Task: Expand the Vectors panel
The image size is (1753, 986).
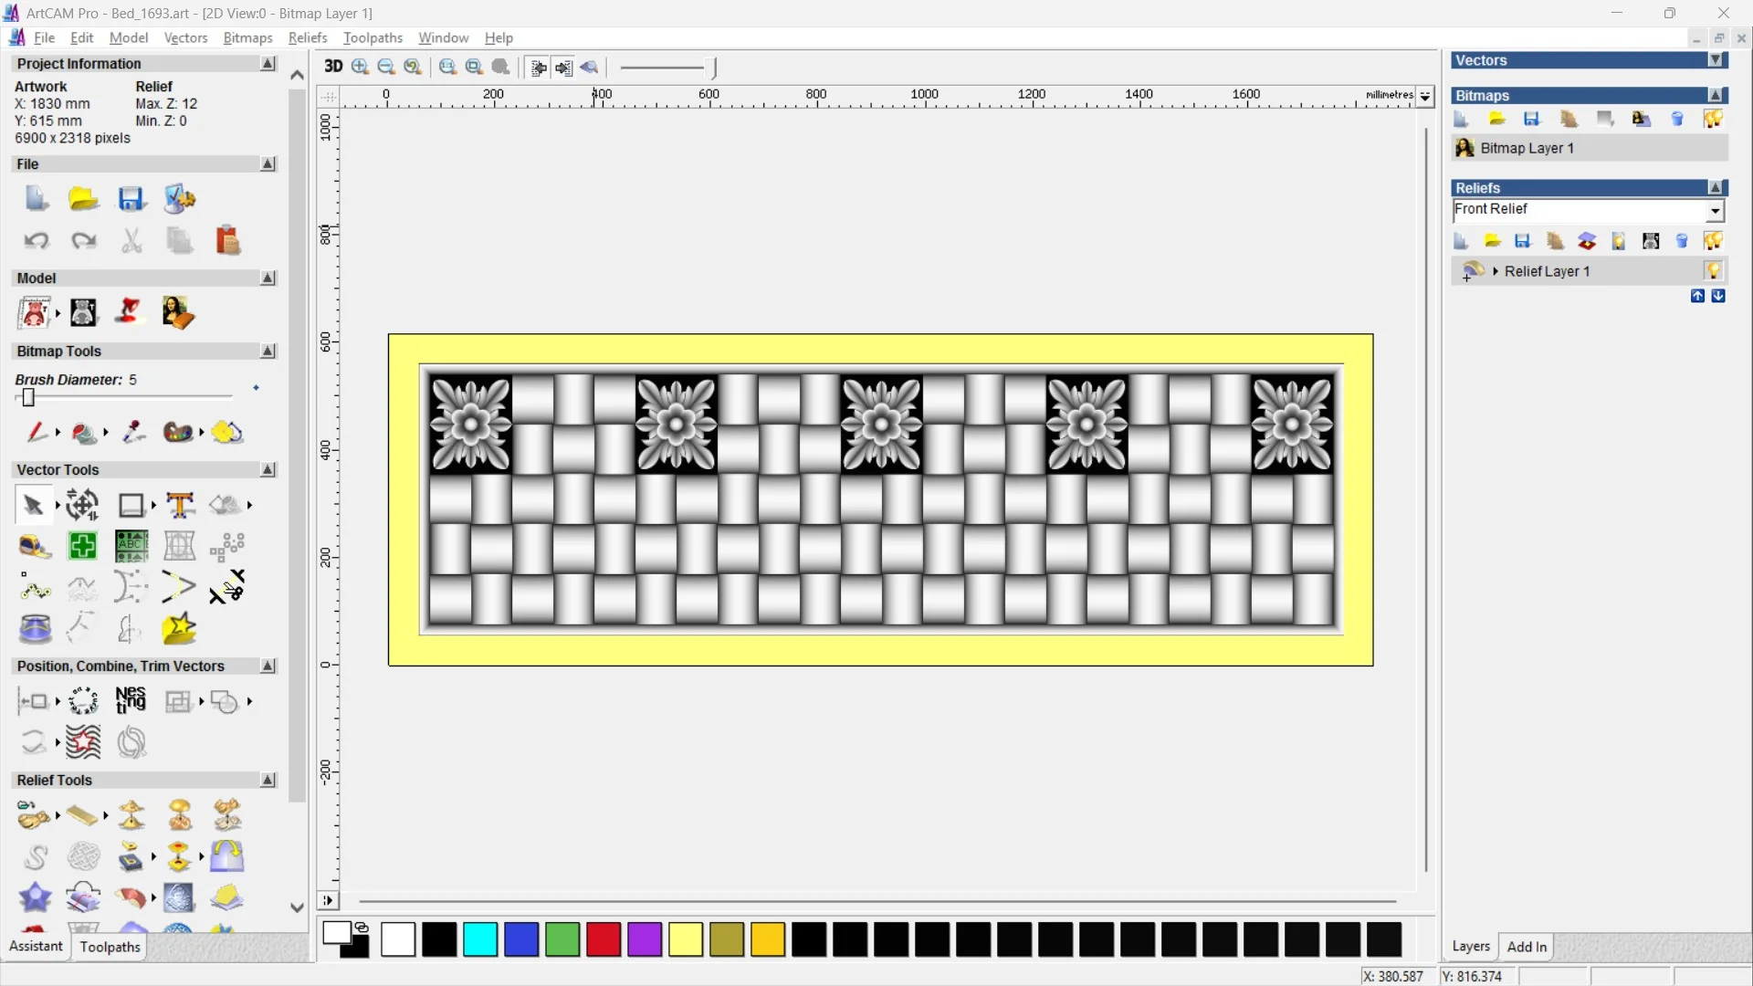Action: coord(1716,60)
